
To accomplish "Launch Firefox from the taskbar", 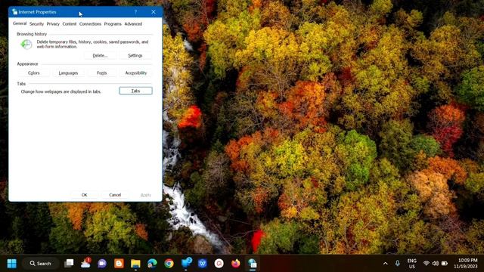I will coord(236,264).
